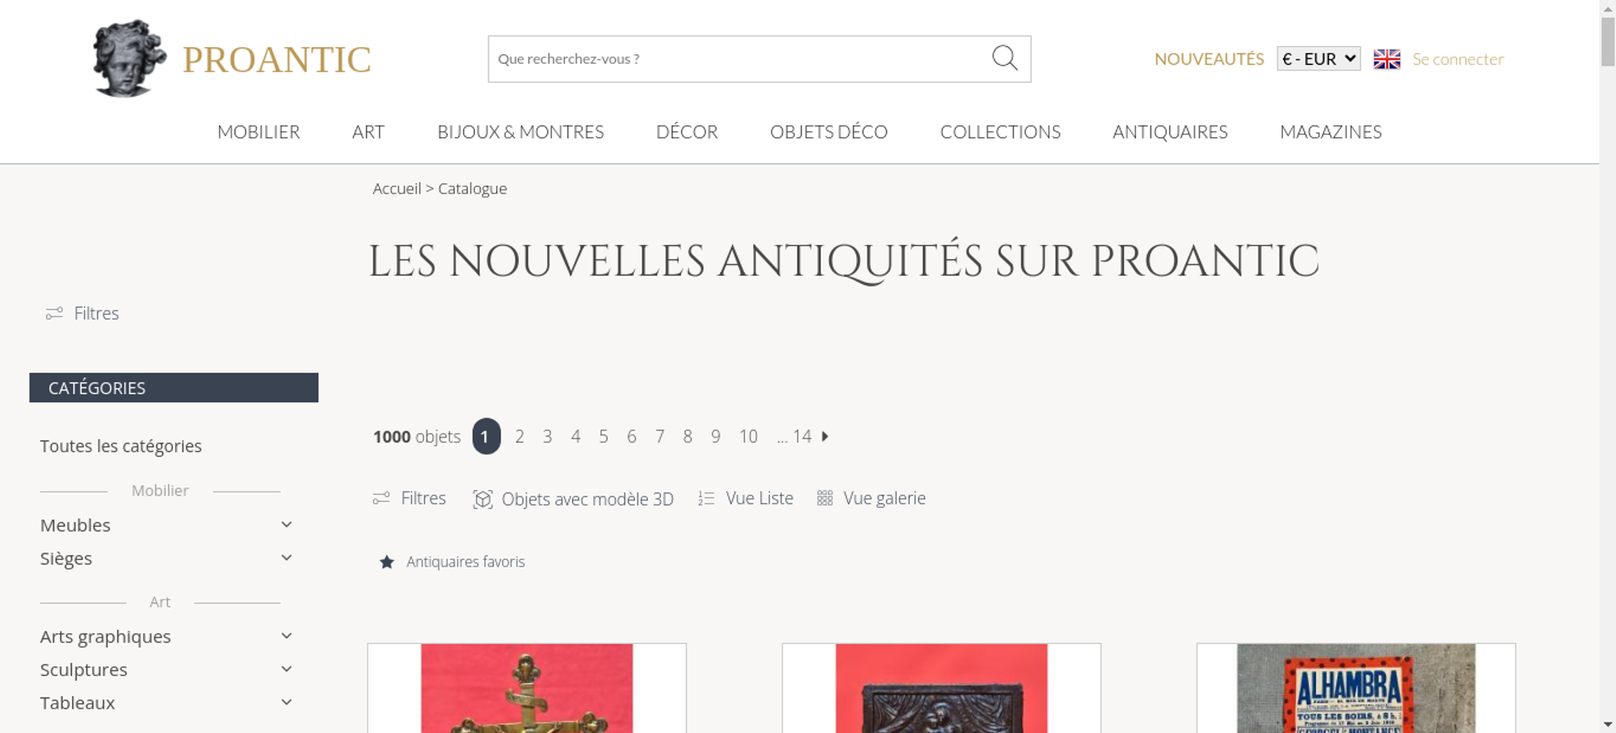Go to results page 5
Image resolution: width=1616 pixels, height=733 pixels.
[604, 437]
